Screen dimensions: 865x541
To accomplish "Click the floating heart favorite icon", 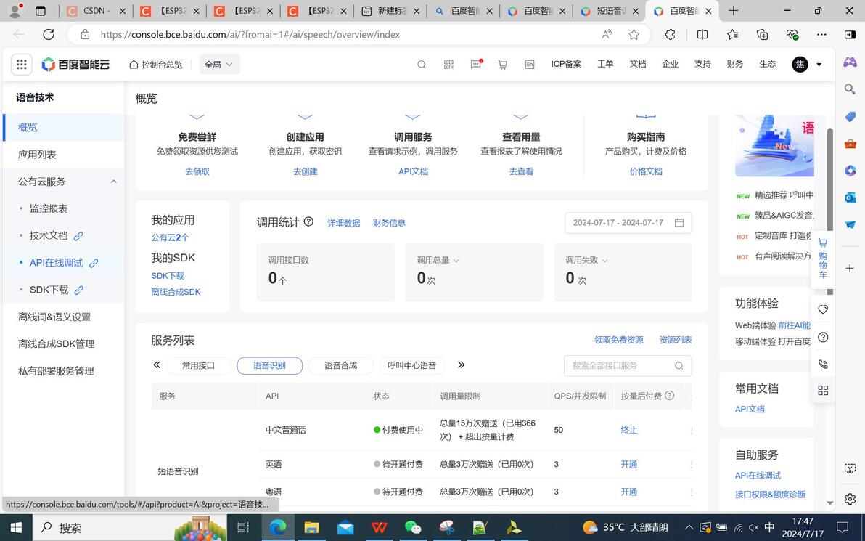I will point(823,309).
